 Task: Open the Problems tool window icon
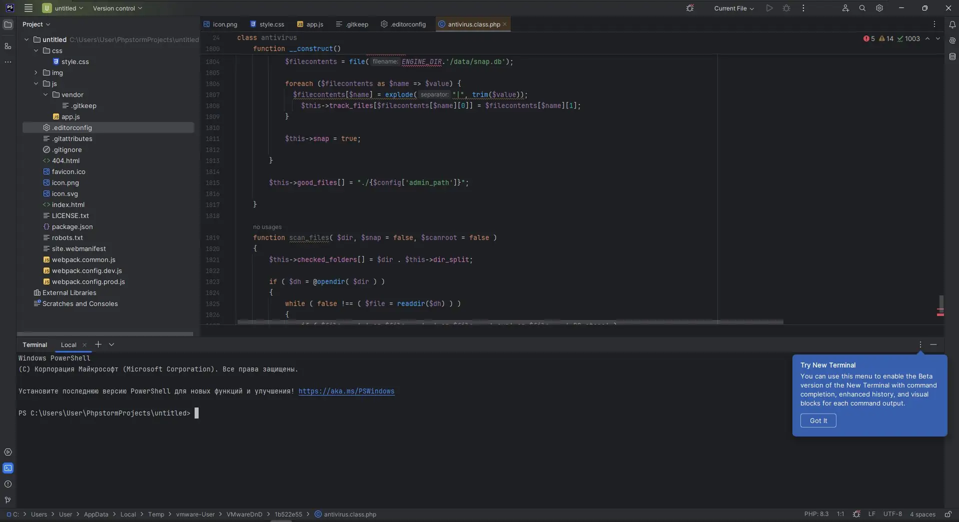click(x=8, y=484)
